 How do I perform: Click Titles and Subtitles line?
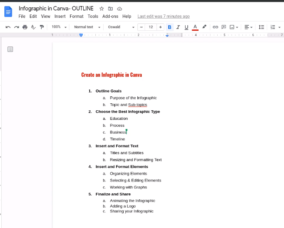127,153
